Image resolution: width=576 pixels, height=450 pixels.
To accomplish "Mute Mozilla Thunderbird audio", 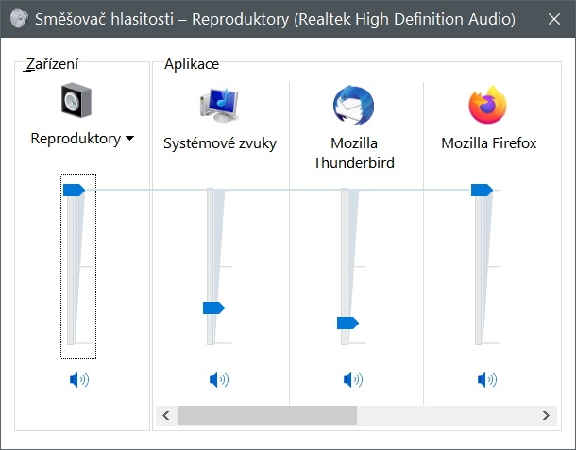I will pyautogui.click(x=353, y=380).
